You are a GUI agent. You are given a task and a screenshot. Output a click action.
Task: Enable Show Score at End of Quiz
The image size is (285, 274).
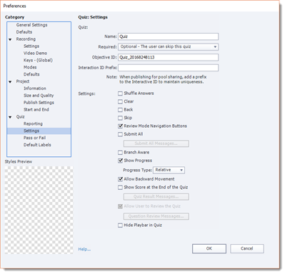pyautogui.click(x=120, y=188)
